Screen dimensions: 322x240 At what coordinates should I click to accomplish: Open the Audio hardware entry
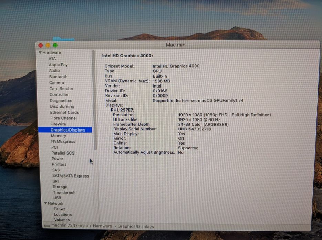(x=54, y=70)
